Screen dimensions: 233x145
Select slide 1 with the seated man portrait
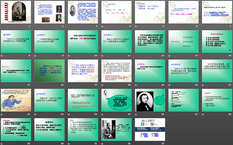click(17, 12)
